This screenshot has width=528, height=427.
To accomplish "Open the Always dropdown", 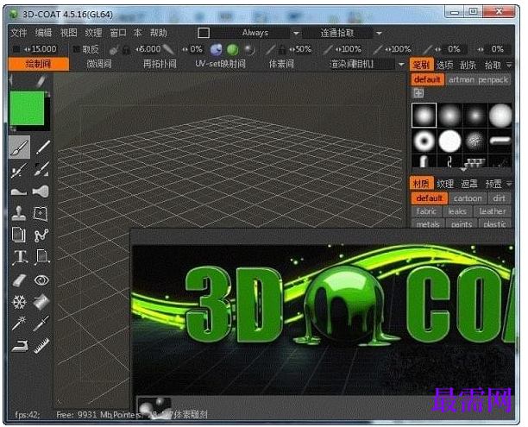I will (296, 33).
